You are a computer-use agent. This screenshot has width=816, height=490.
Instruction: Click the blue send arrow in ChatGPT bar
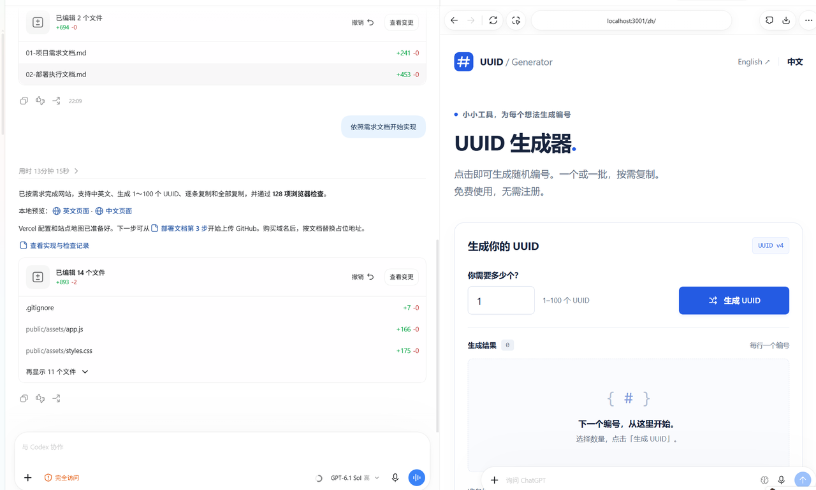pyautogui.click(x=803, y=480)
